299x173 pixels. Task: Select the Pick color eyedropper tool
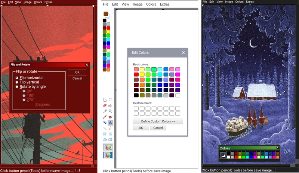(105, 111)
